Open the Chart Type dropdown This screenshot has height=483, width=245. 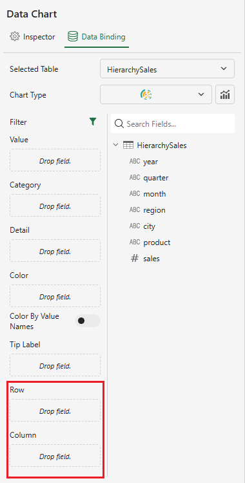click(x=156, y=94)
